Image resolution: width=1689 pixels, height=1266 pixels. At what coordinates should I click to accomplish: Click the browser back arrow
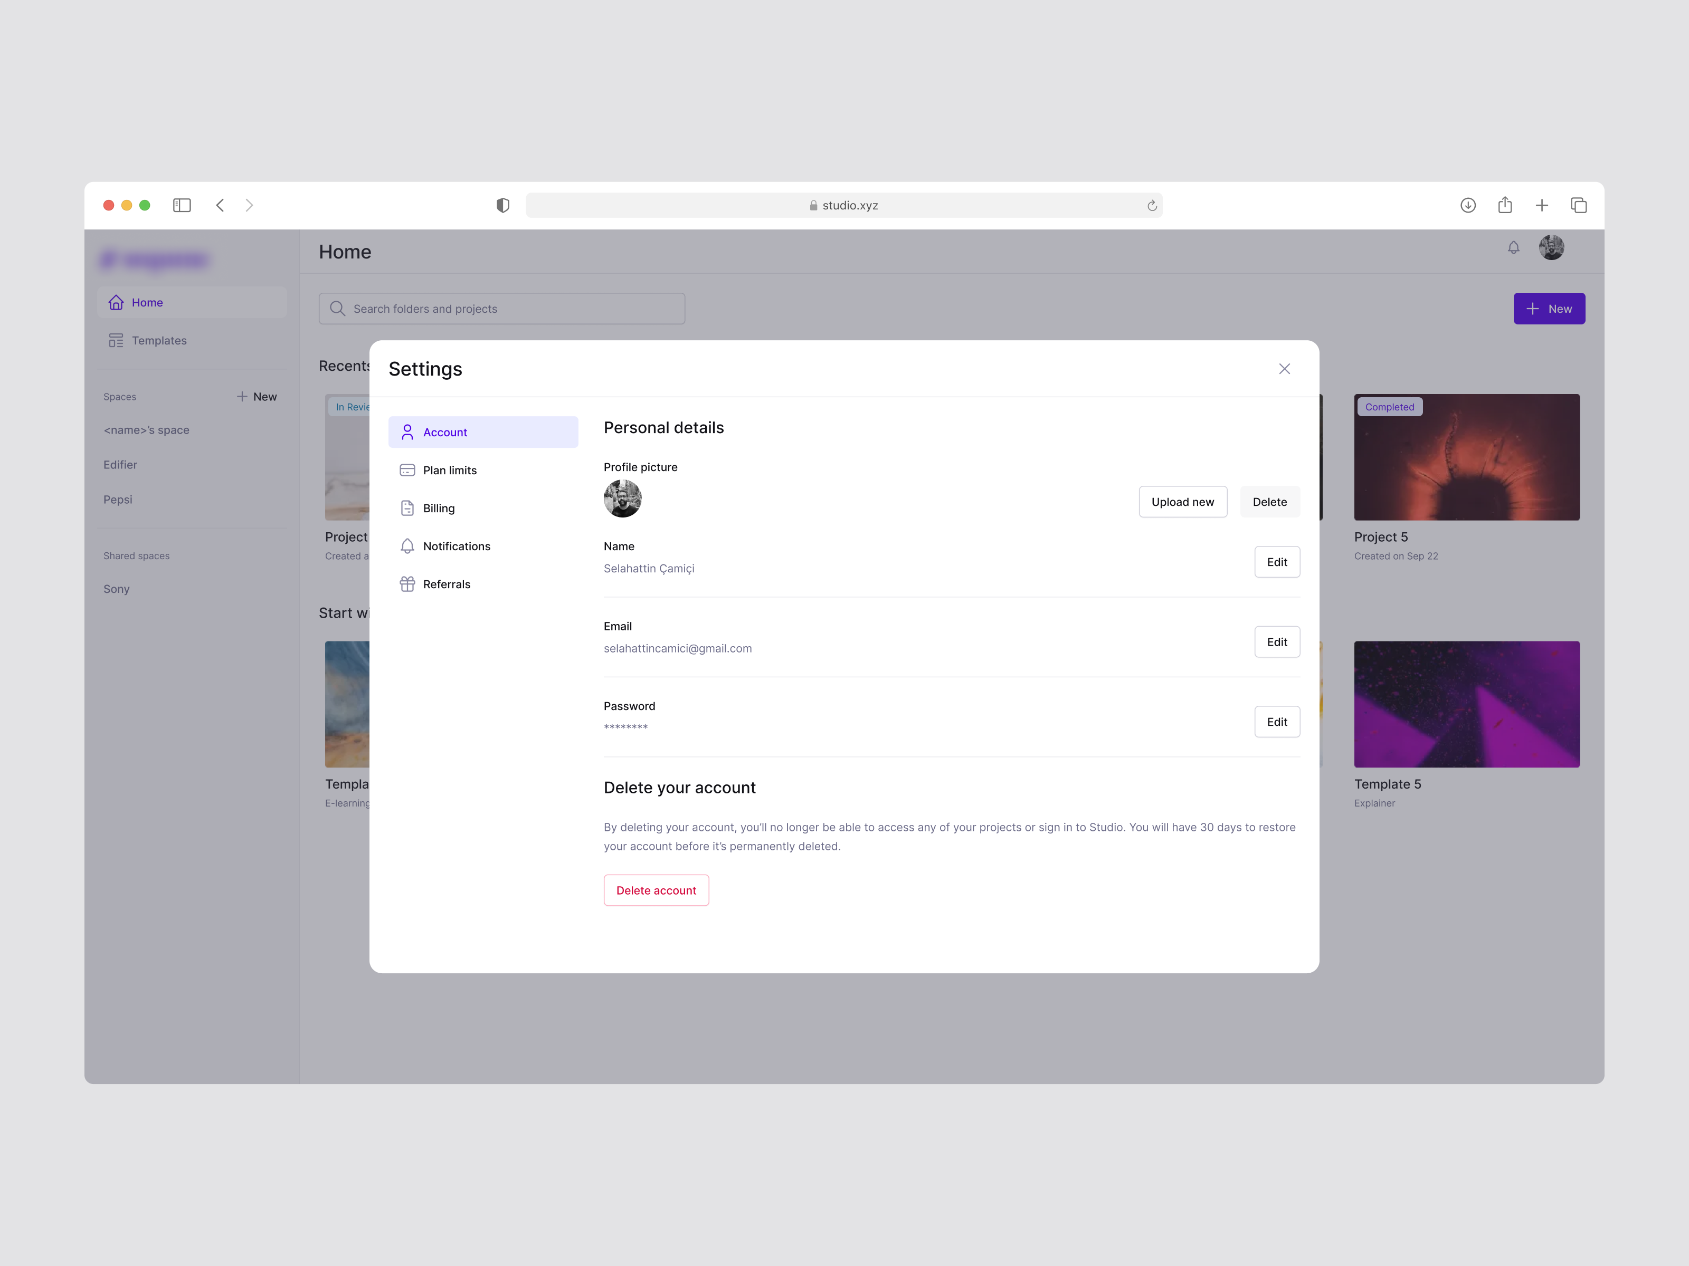[220, 205]
